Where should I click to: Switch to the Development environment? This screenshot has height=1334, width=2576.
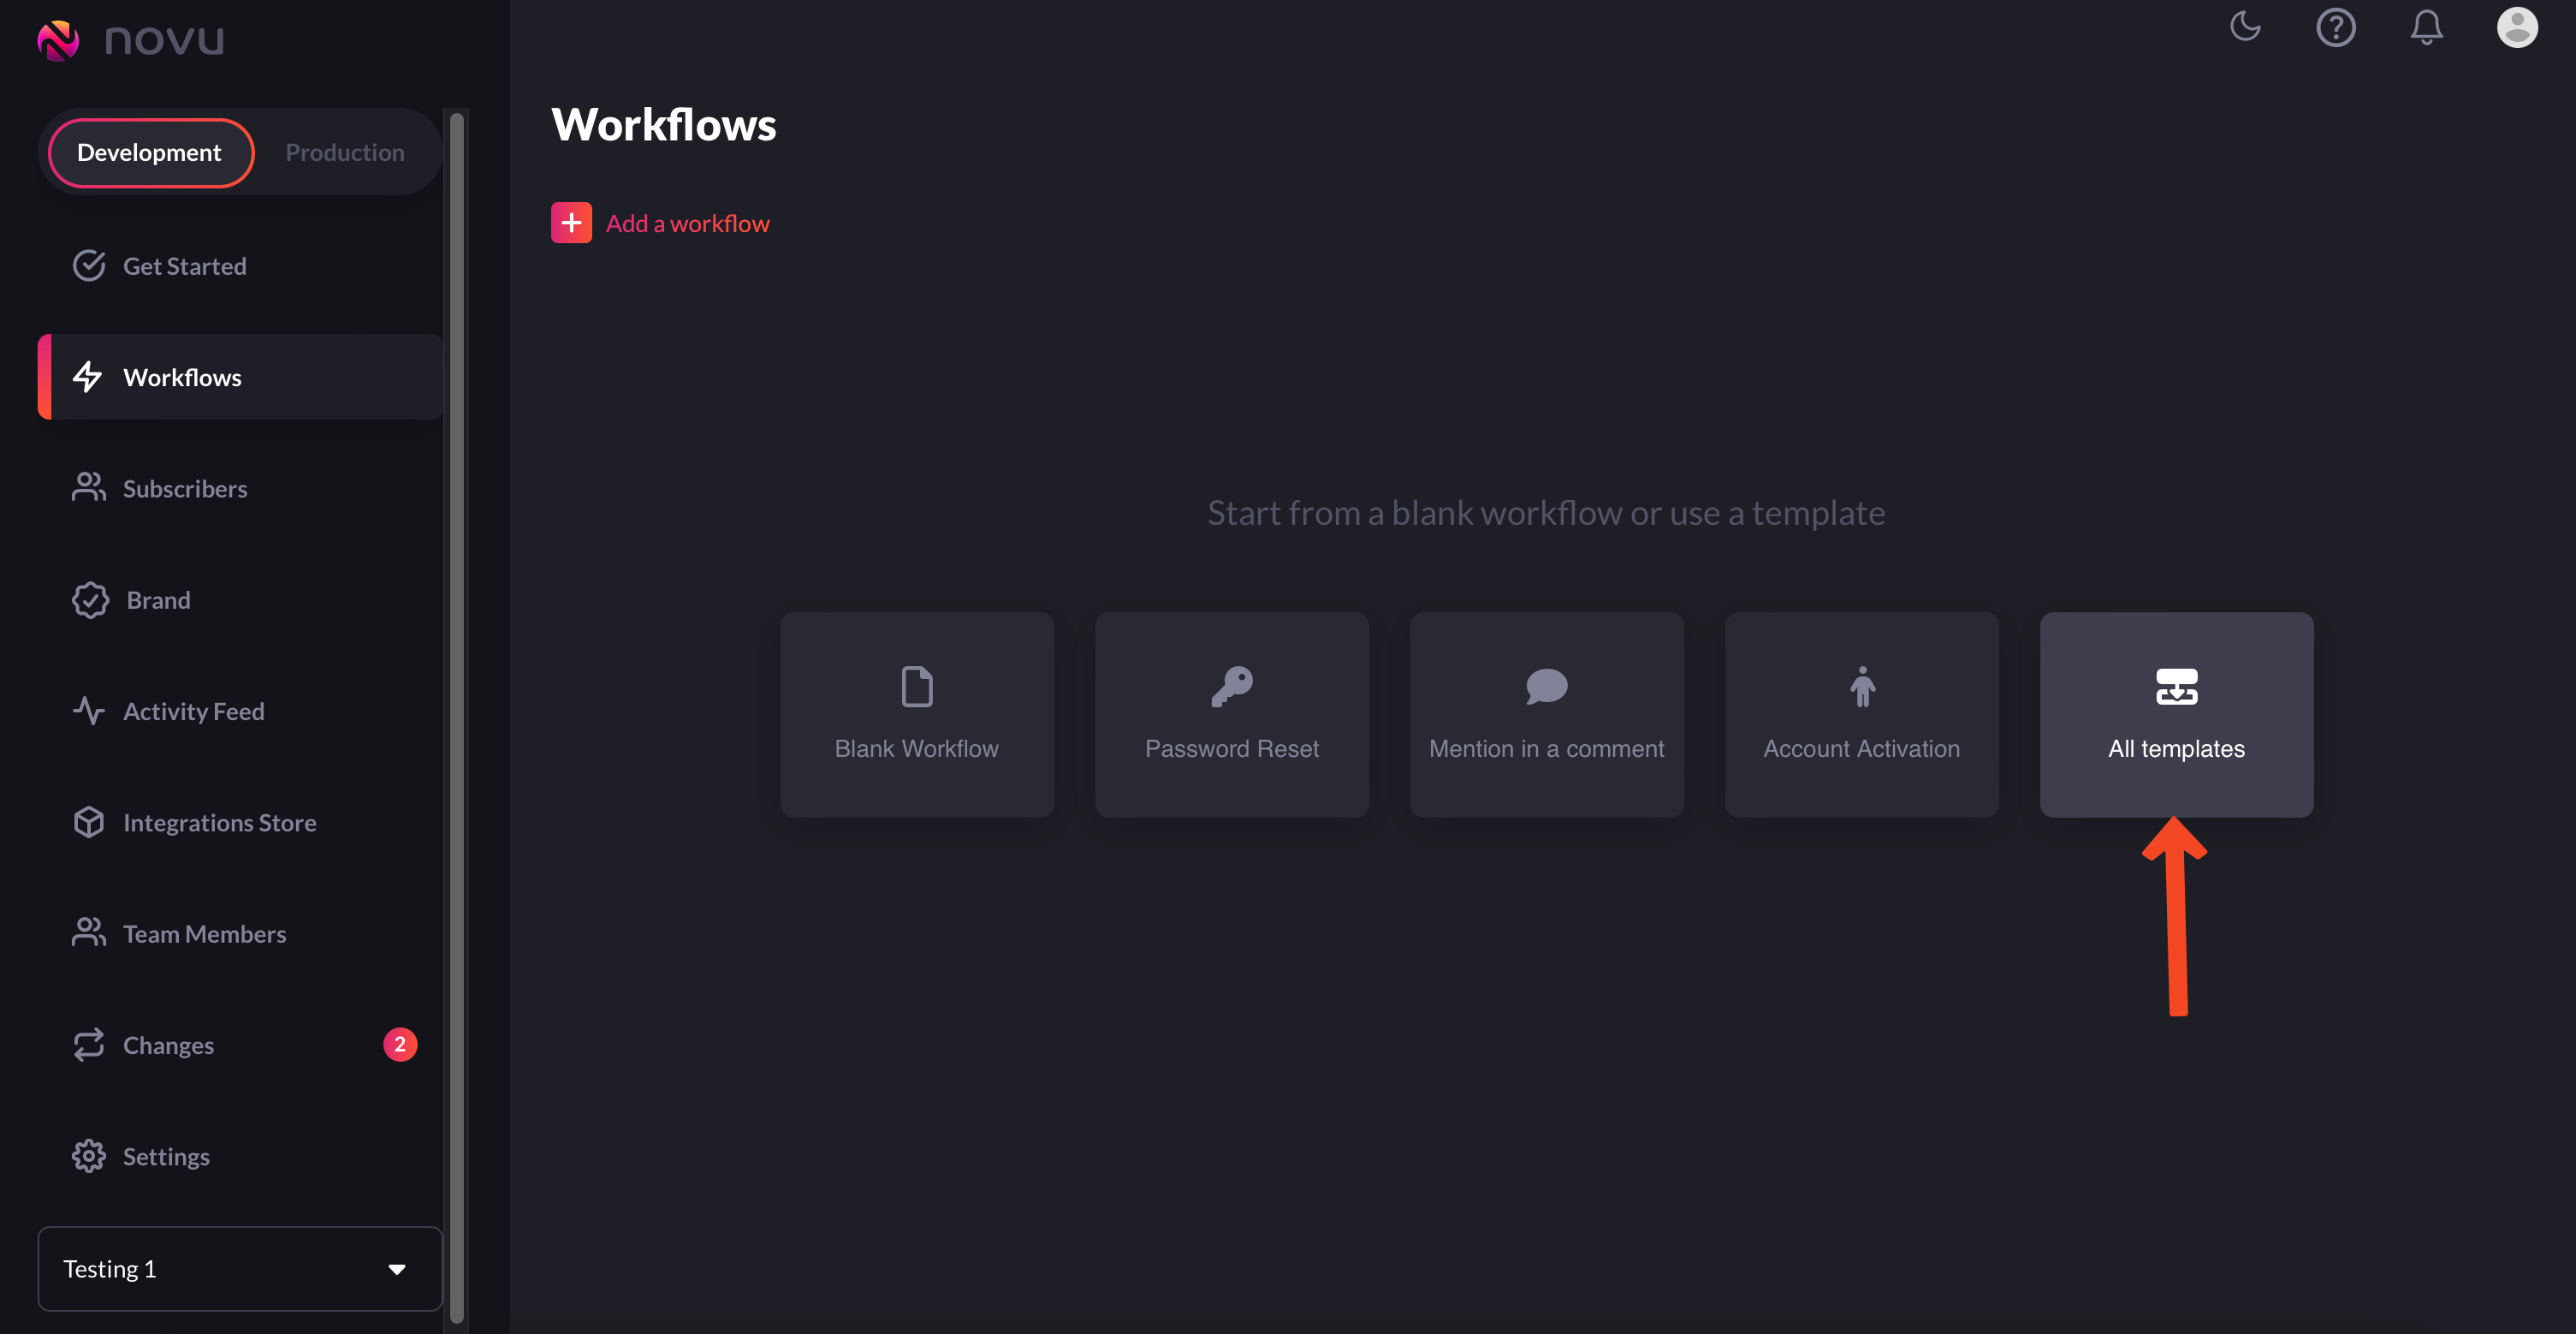click(150, 152)
